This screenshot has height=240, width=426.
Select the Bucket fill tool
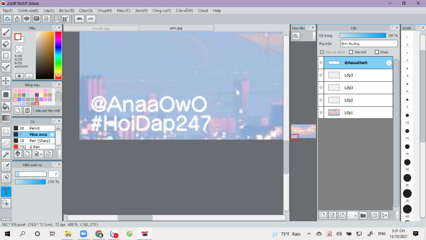pos(6,106)
